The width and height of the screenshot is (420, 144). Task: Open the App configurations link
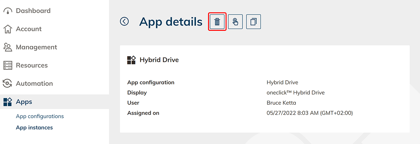point(40,116)
